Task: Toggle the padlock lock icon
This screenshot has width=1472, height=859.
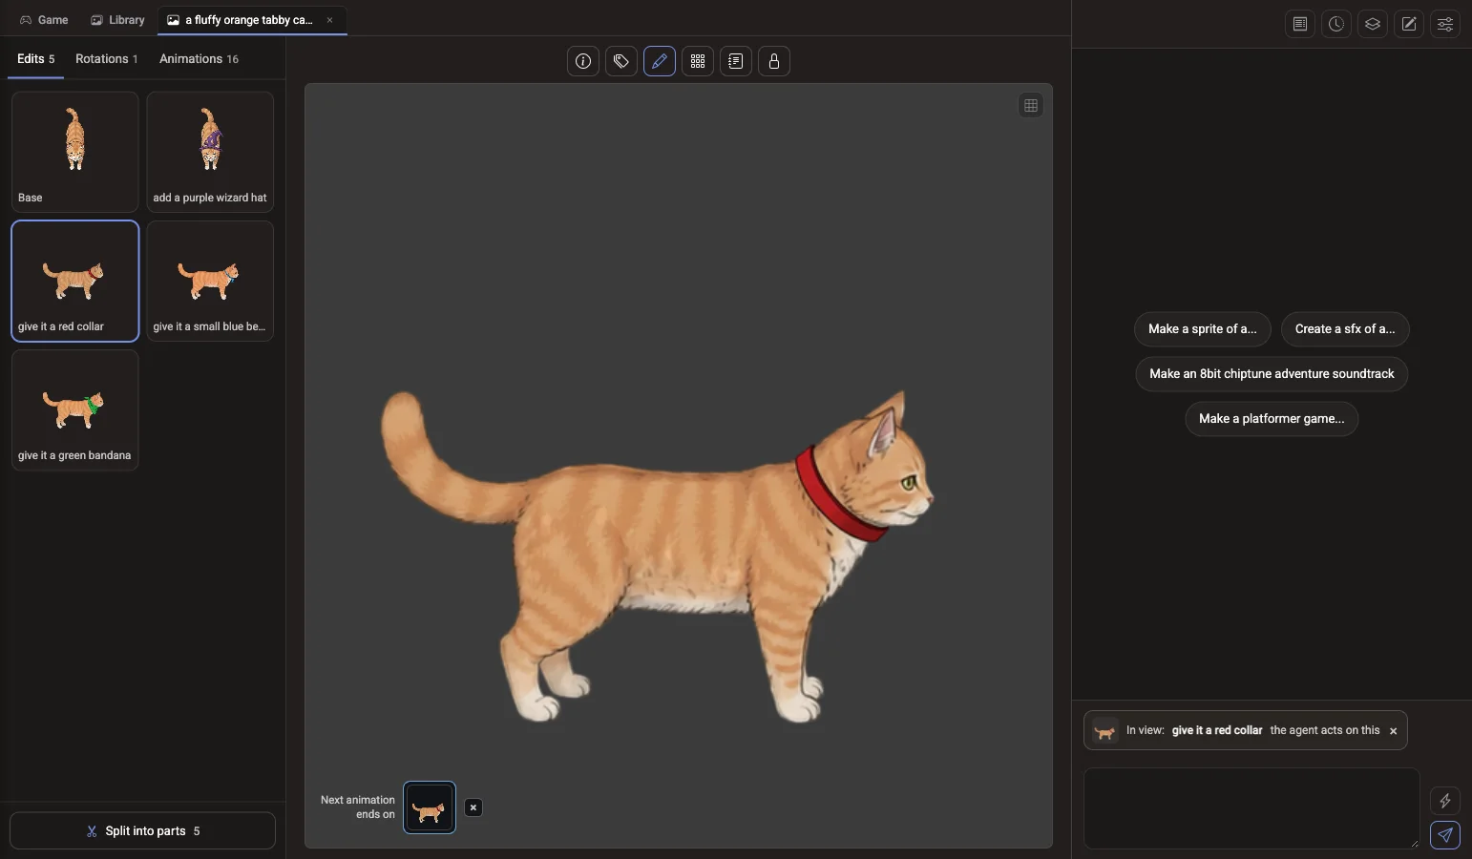Action: (x=774, y=61)
